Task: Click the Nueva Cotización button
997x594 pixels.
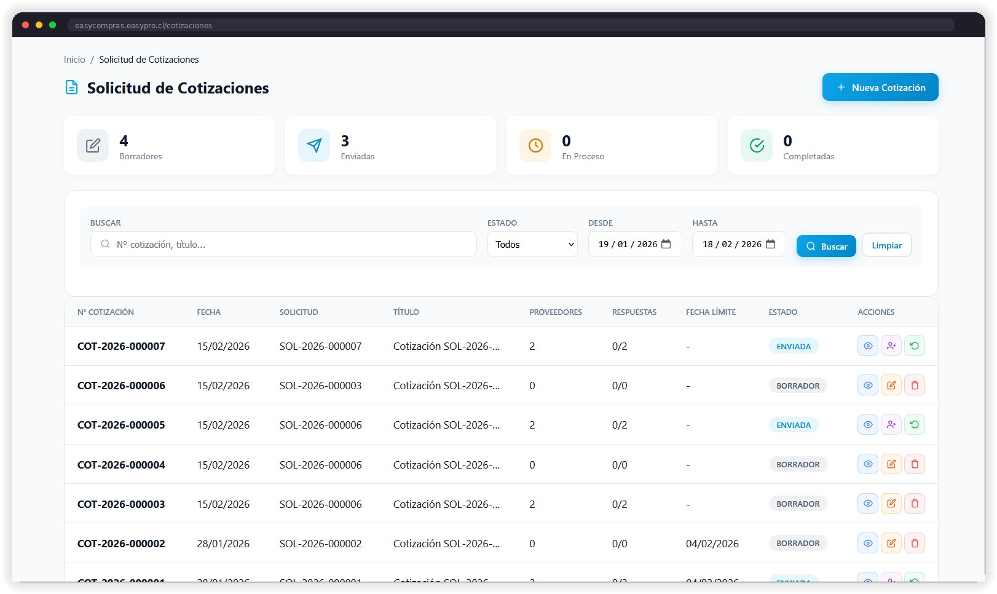Action: pyautogui.click(x=880, y=87)
